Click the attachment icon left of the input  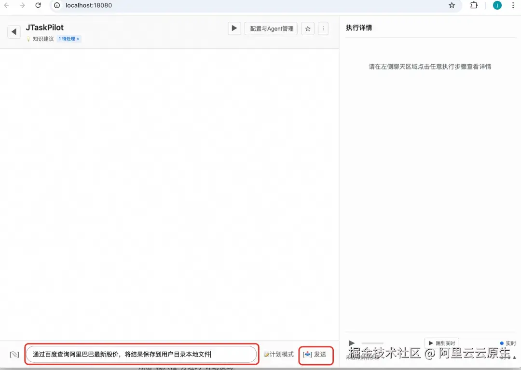pos(14,355)
